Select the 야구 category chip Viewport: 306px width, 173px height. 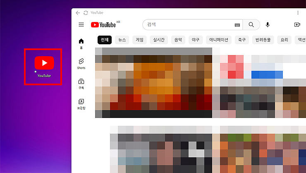coord(196,40)
